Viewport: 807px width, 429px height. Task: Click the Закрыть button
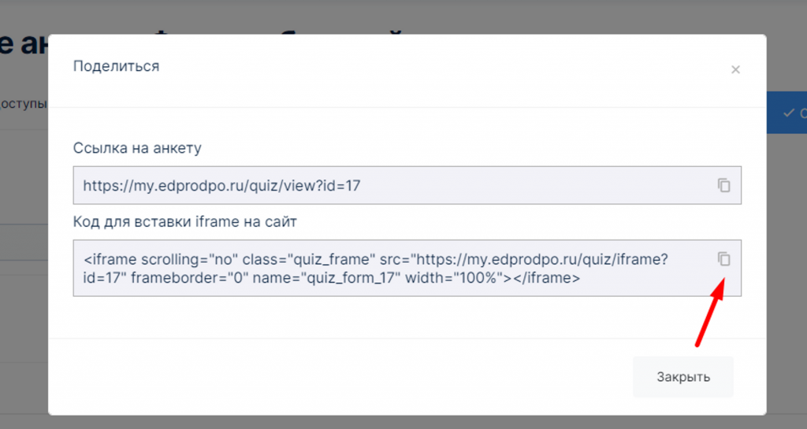[x=683, y=376]
